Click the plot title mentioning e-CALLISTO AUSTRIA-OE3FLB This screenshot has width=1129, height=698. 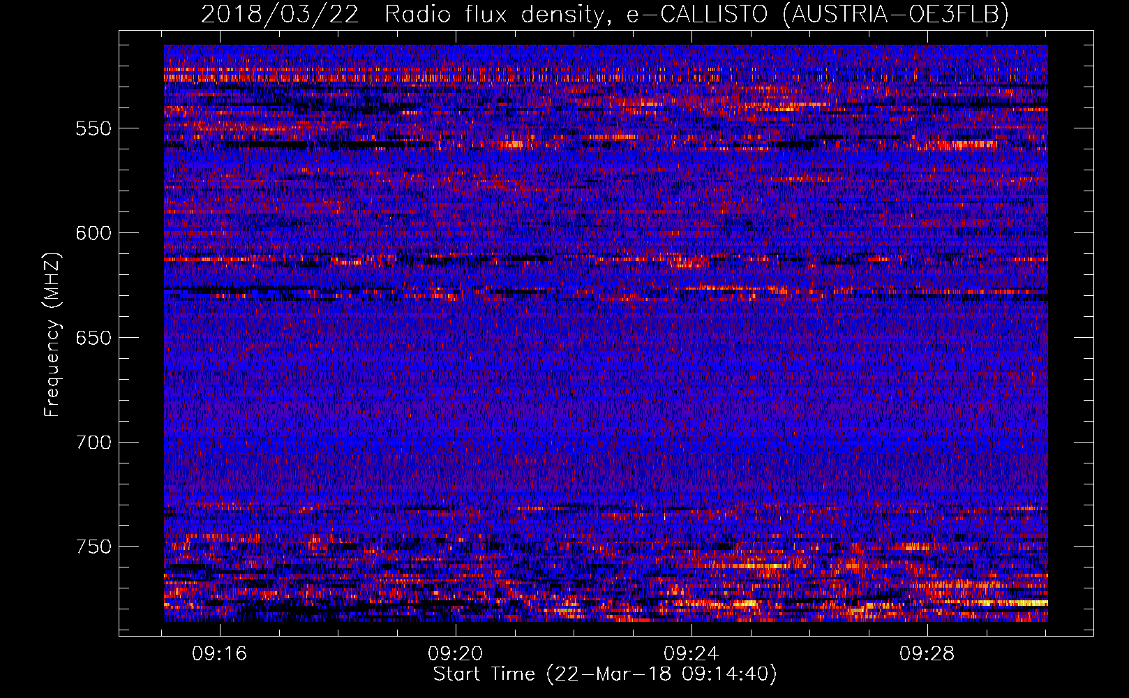605,14
